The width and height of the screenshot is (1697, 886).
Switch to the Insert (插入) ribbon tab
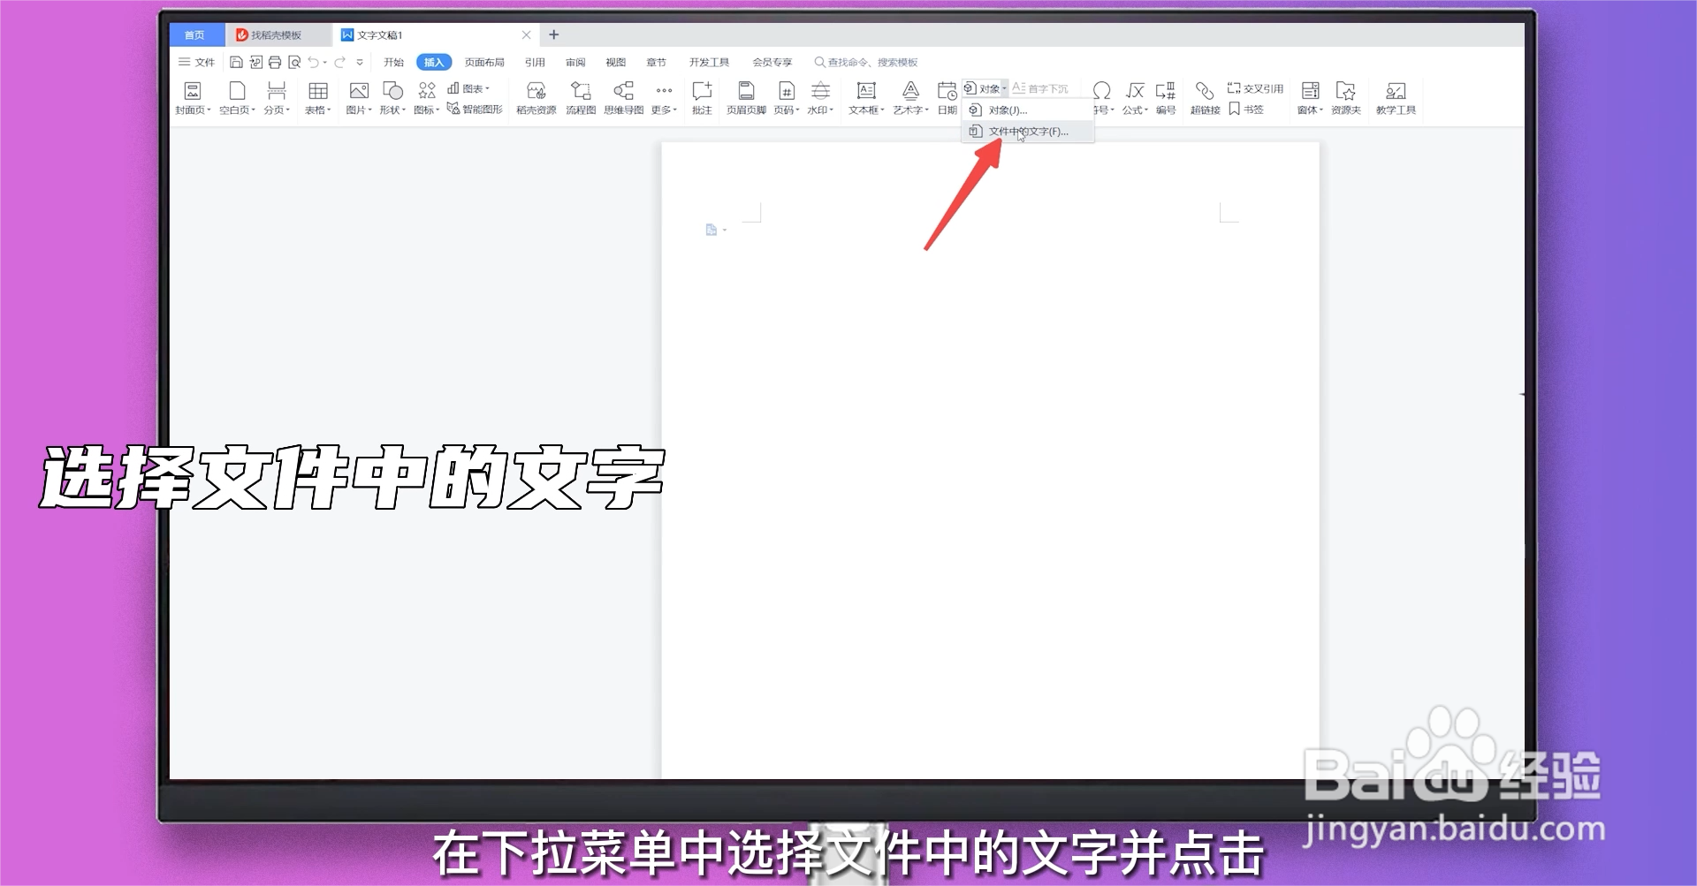point(434,62)
